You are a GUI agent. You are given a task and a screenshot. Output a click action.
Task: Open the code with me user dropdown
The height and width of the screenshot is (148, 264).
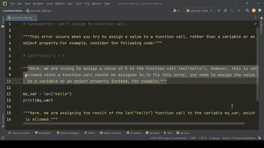pyautogui.click(x=176, y=11)
